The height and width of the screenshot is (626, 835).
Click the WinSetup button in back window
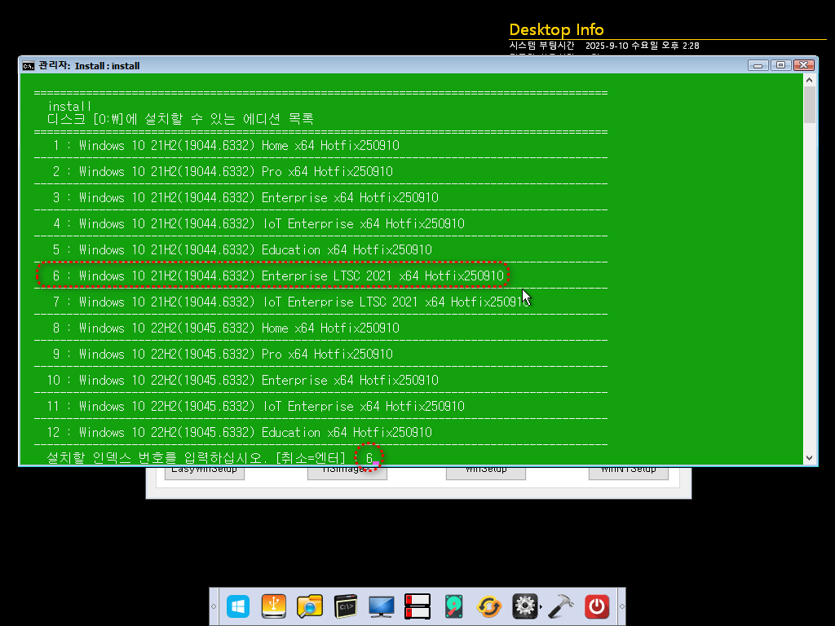pos(486,473)
